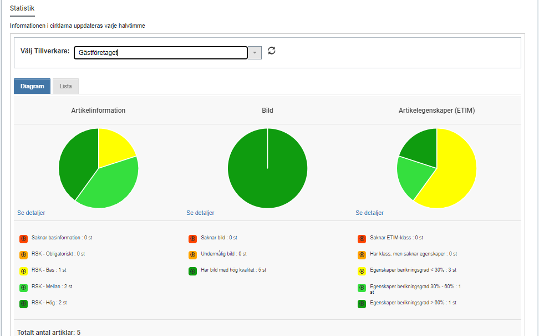Click the Artikelinformation column heading
Viewport: 539px width, 336px height.
pyautogui.click(x=98, y=111)
